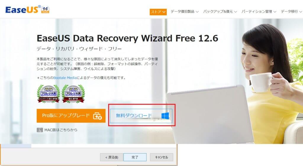Open the MAC版はこちらから link
Image resolution: width=303 pixels, height=166 pixels.
click(x=61, y=130)
